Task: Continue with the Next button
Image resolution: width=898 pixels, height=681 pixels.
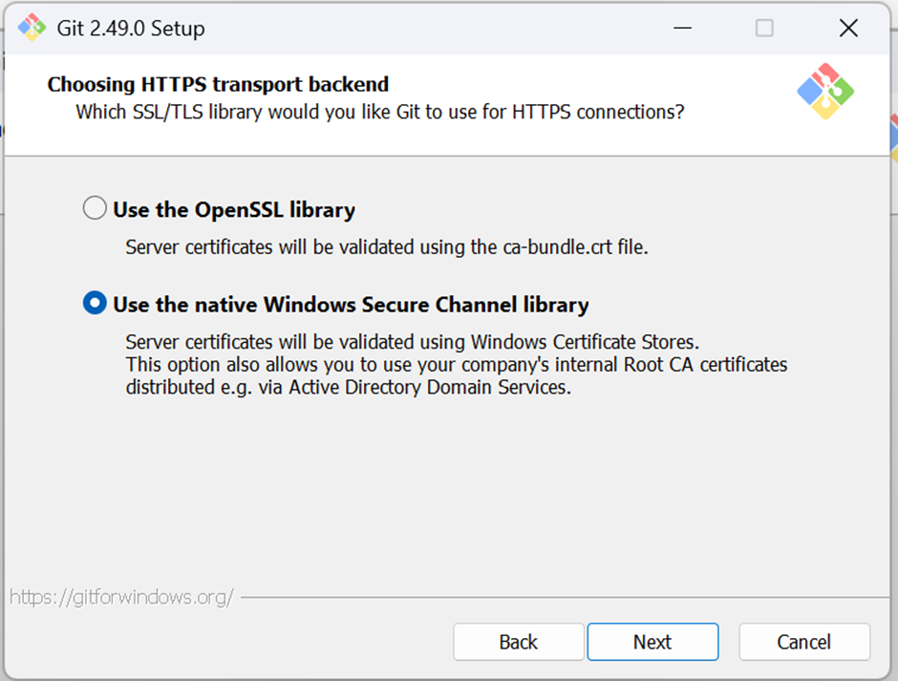Action: 652,642
